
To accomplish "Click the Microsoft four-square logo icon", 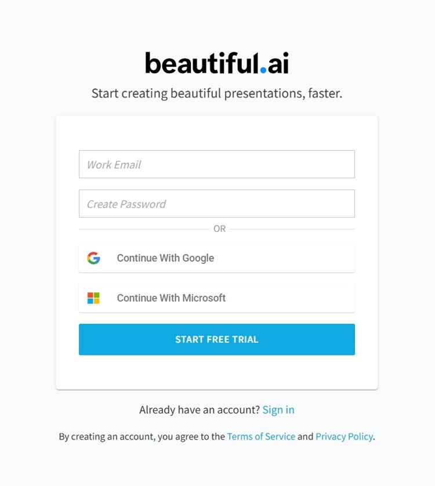I will (x=94, y=298).
